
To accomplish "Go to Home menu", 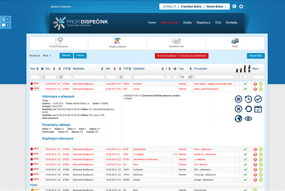I will (x=152, y=22).
